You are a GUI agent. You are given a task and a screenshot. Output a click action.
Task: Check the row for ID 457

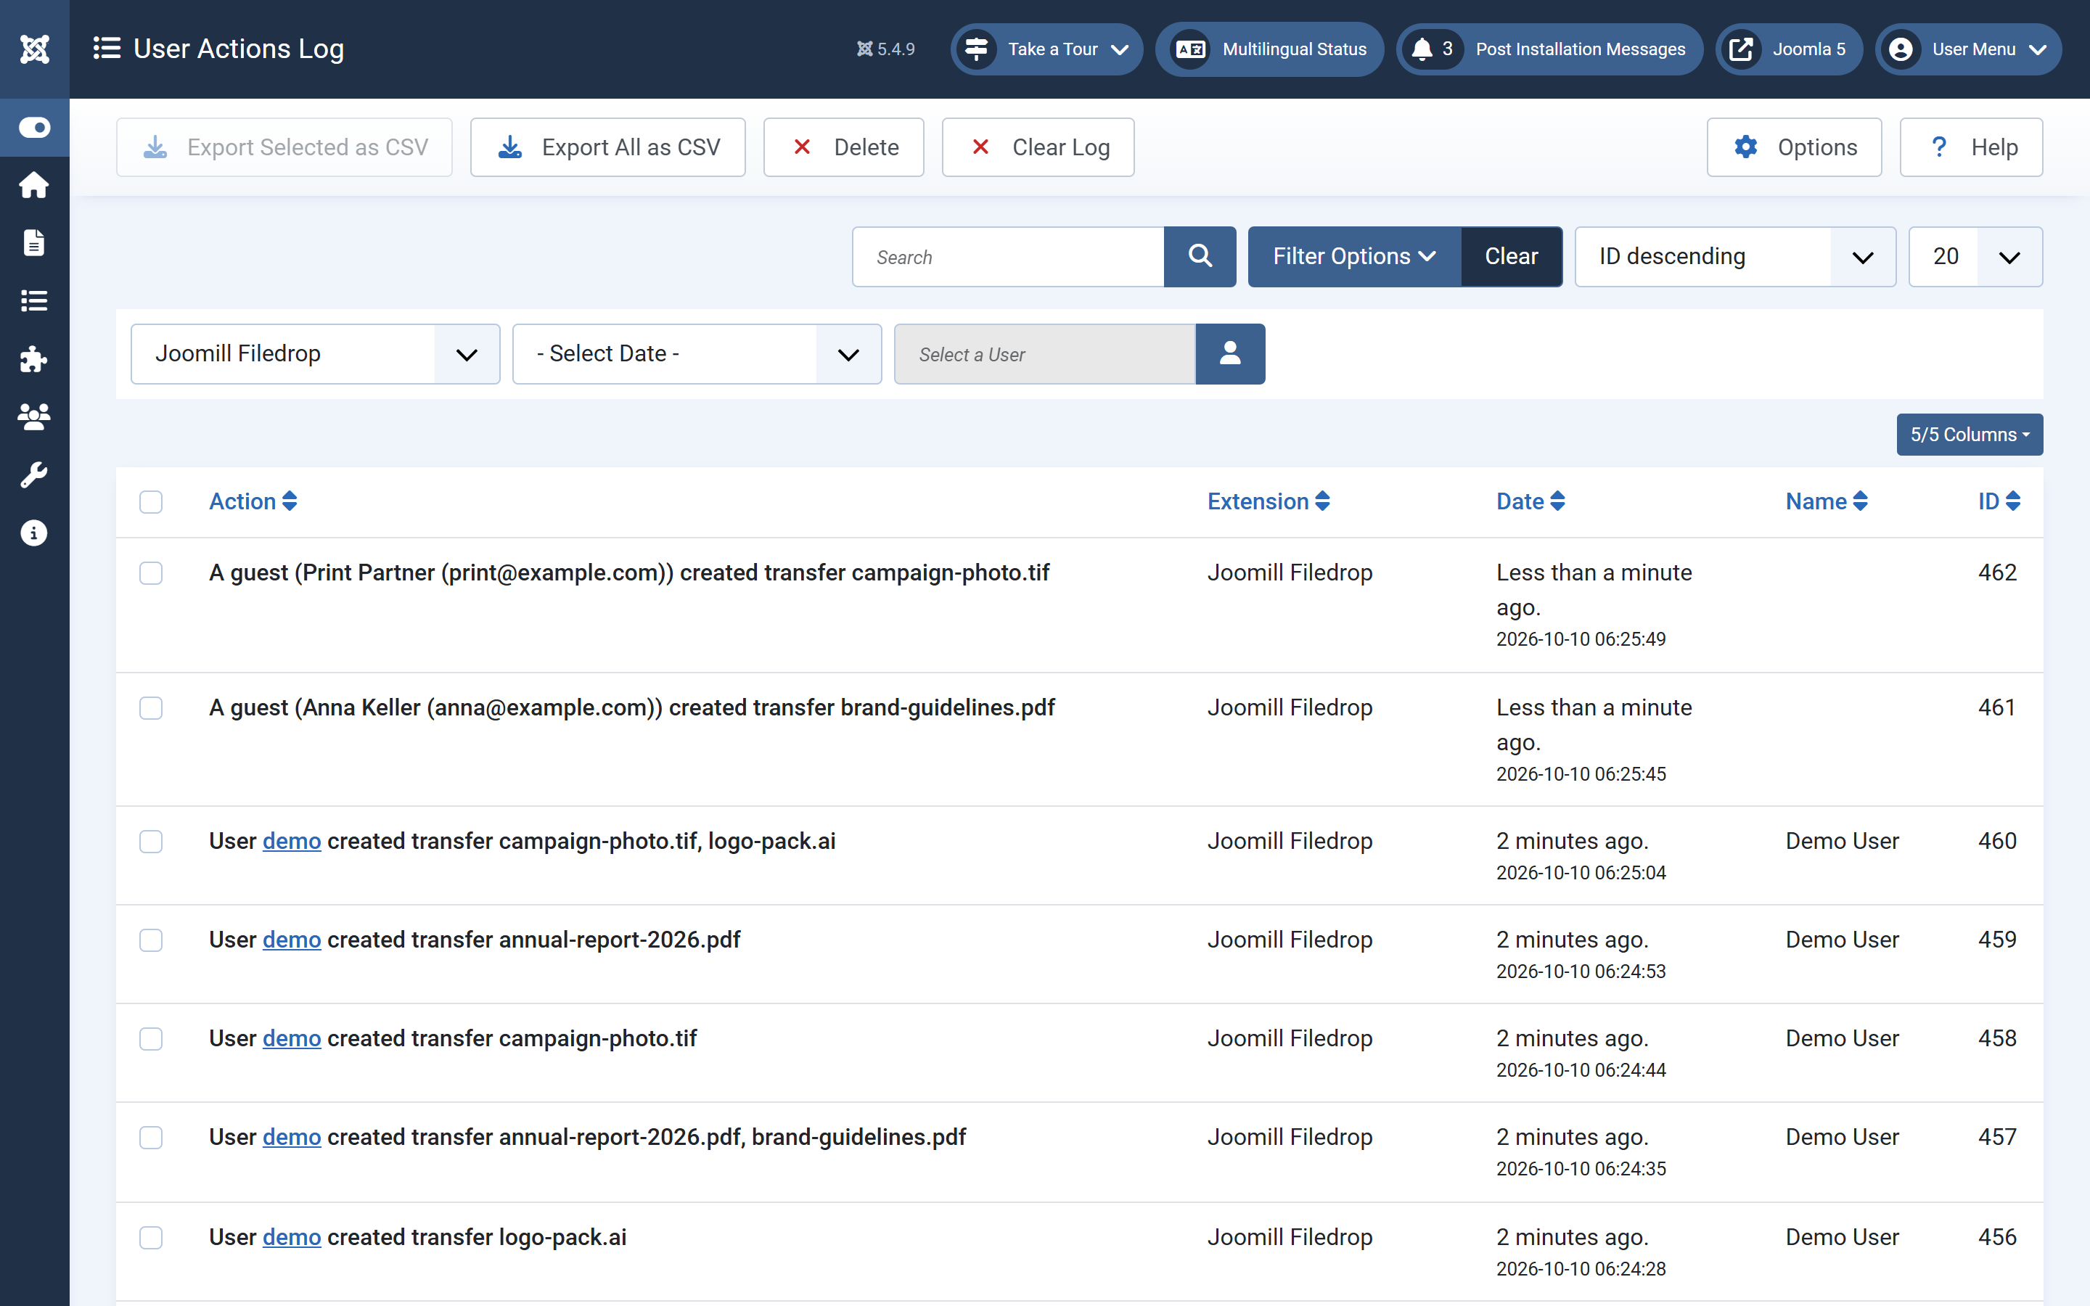click(151, 1138)
